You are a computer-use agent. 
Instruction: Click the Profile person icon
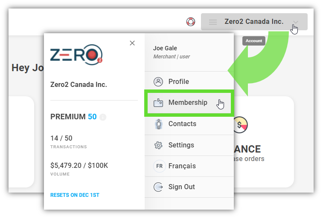coord(158,82)
